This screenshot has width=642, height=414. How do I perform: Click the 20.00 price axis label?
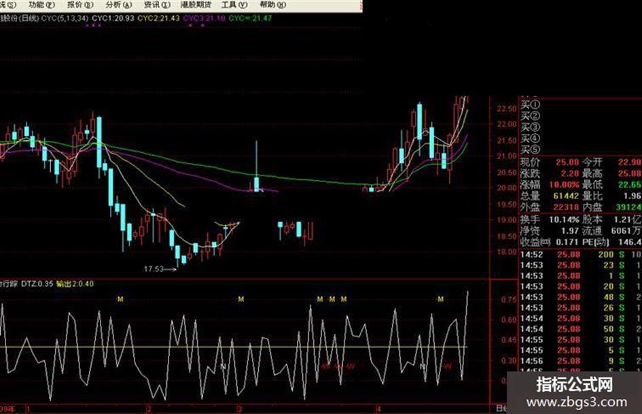pos(507,188)
